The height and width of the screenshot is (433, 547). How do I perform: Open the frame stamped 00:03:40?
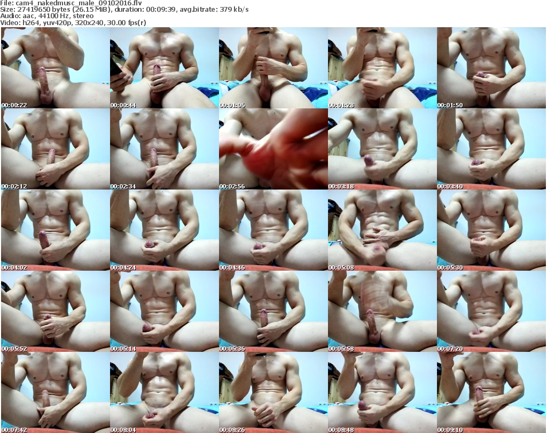[491, 149]
